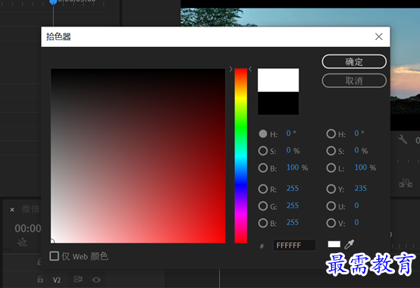Click the sequence nest toggle icon
This screenshot has width=420, height=288.
coord(22,243)
